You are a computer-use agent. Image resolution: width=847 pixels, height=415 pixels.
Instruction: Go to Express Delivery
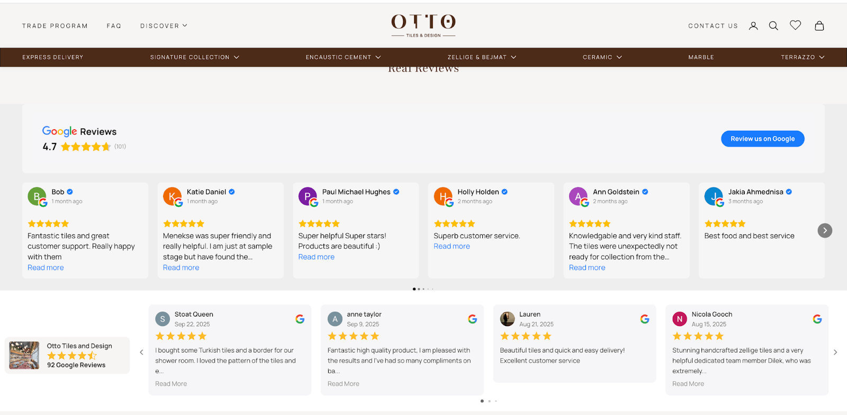(53, 57)
